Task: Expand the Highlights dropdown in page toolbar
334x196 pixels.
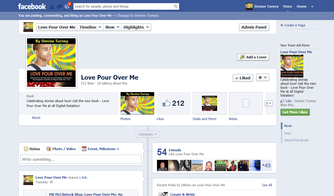Action: point(136,27)
